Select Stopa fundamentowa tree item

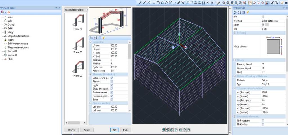(x=19, y=36)
